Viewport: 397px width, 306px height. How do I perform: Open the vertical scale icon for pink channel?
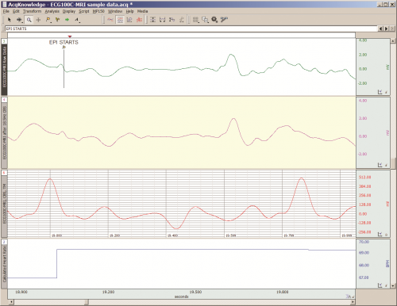tap(380, 165)
